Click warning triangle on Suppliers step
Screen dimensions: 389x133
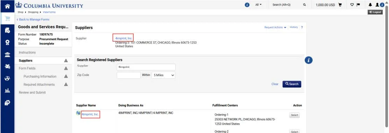tap(66, 61)
